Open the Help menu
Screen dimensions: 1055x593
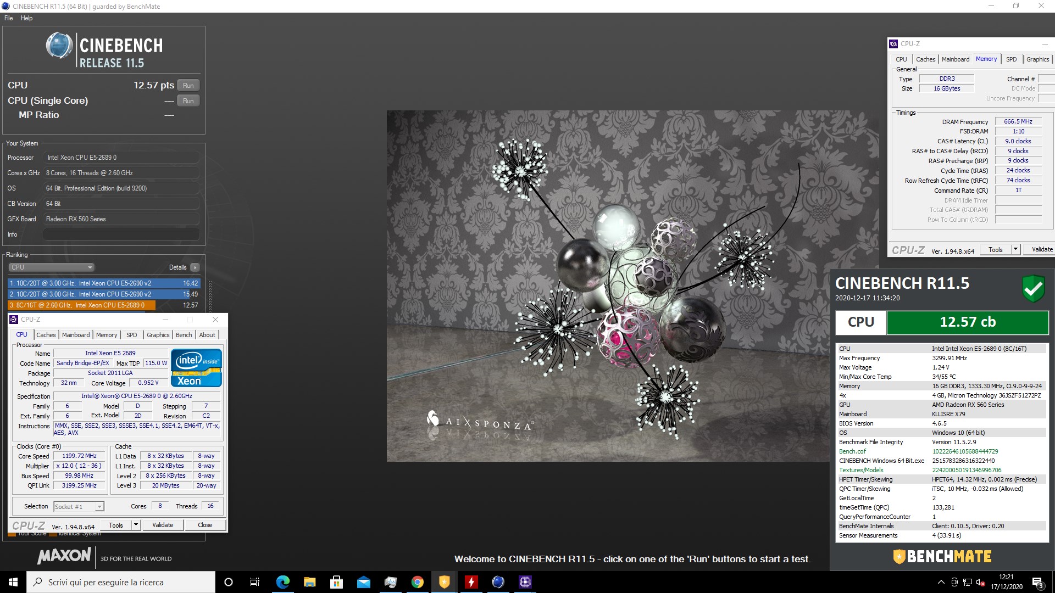(26, 18)
